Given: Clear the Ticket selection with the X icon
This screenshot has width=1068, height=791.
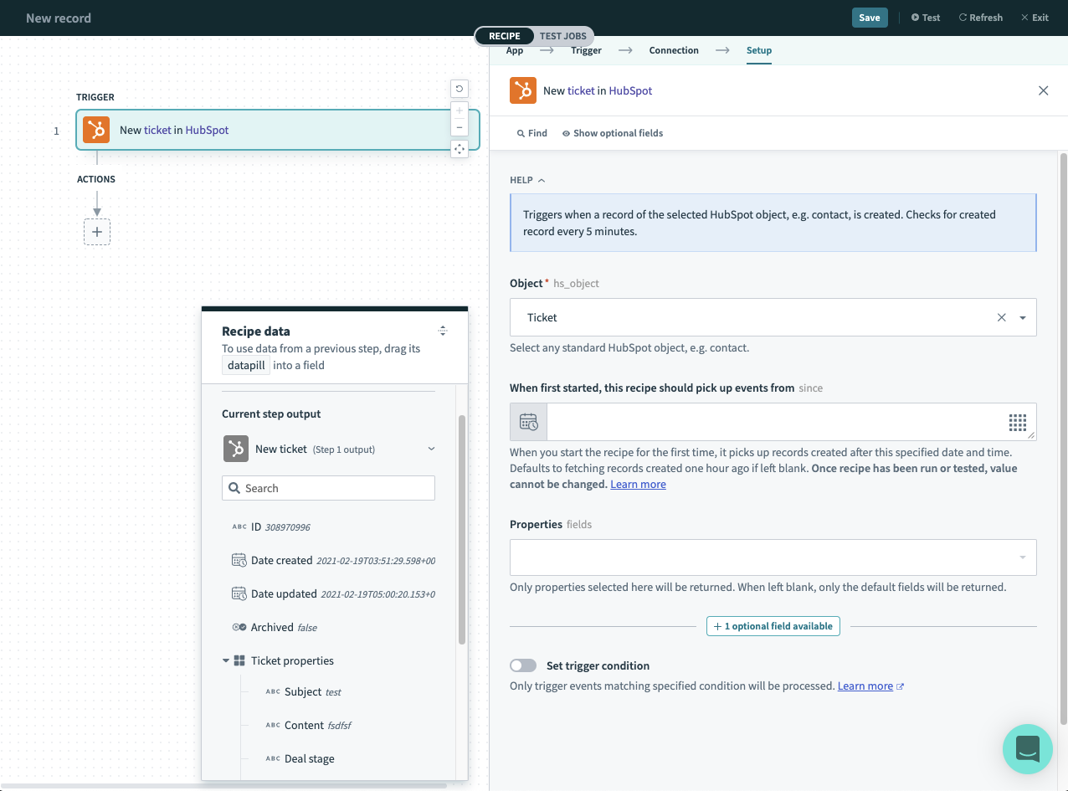Looking at the screenshot, I should click(1001, 317).
